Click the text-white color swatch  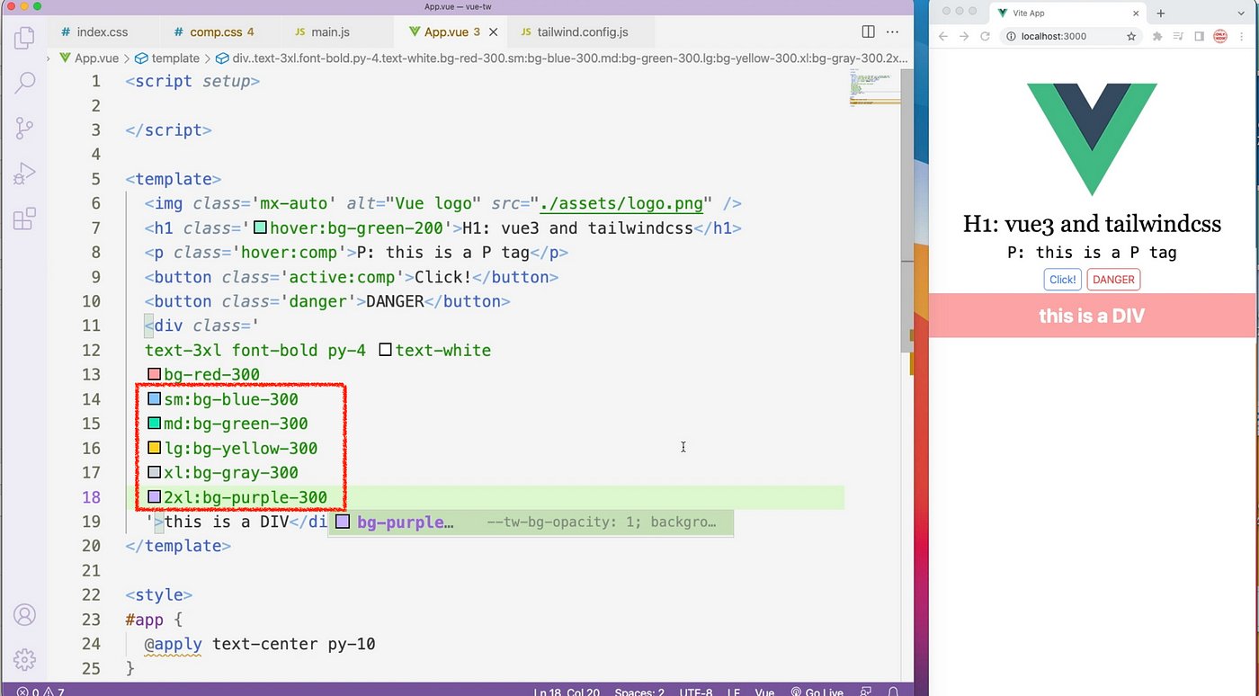[x=385, y=350]
